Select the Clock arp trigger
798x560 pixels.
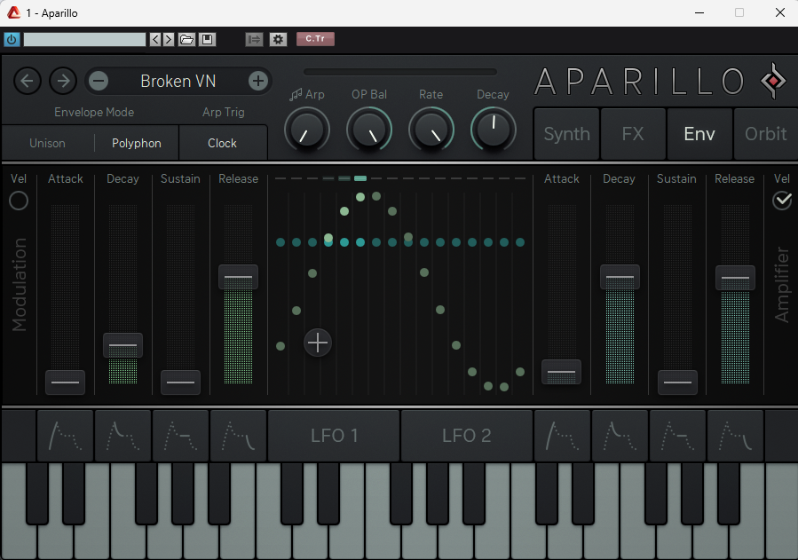223,144
